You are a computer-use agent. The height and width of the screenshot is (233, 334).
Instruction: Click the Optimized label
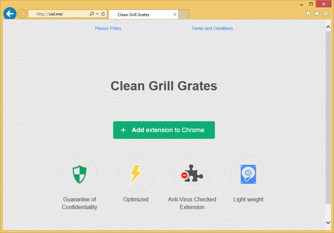click(136, 199)
